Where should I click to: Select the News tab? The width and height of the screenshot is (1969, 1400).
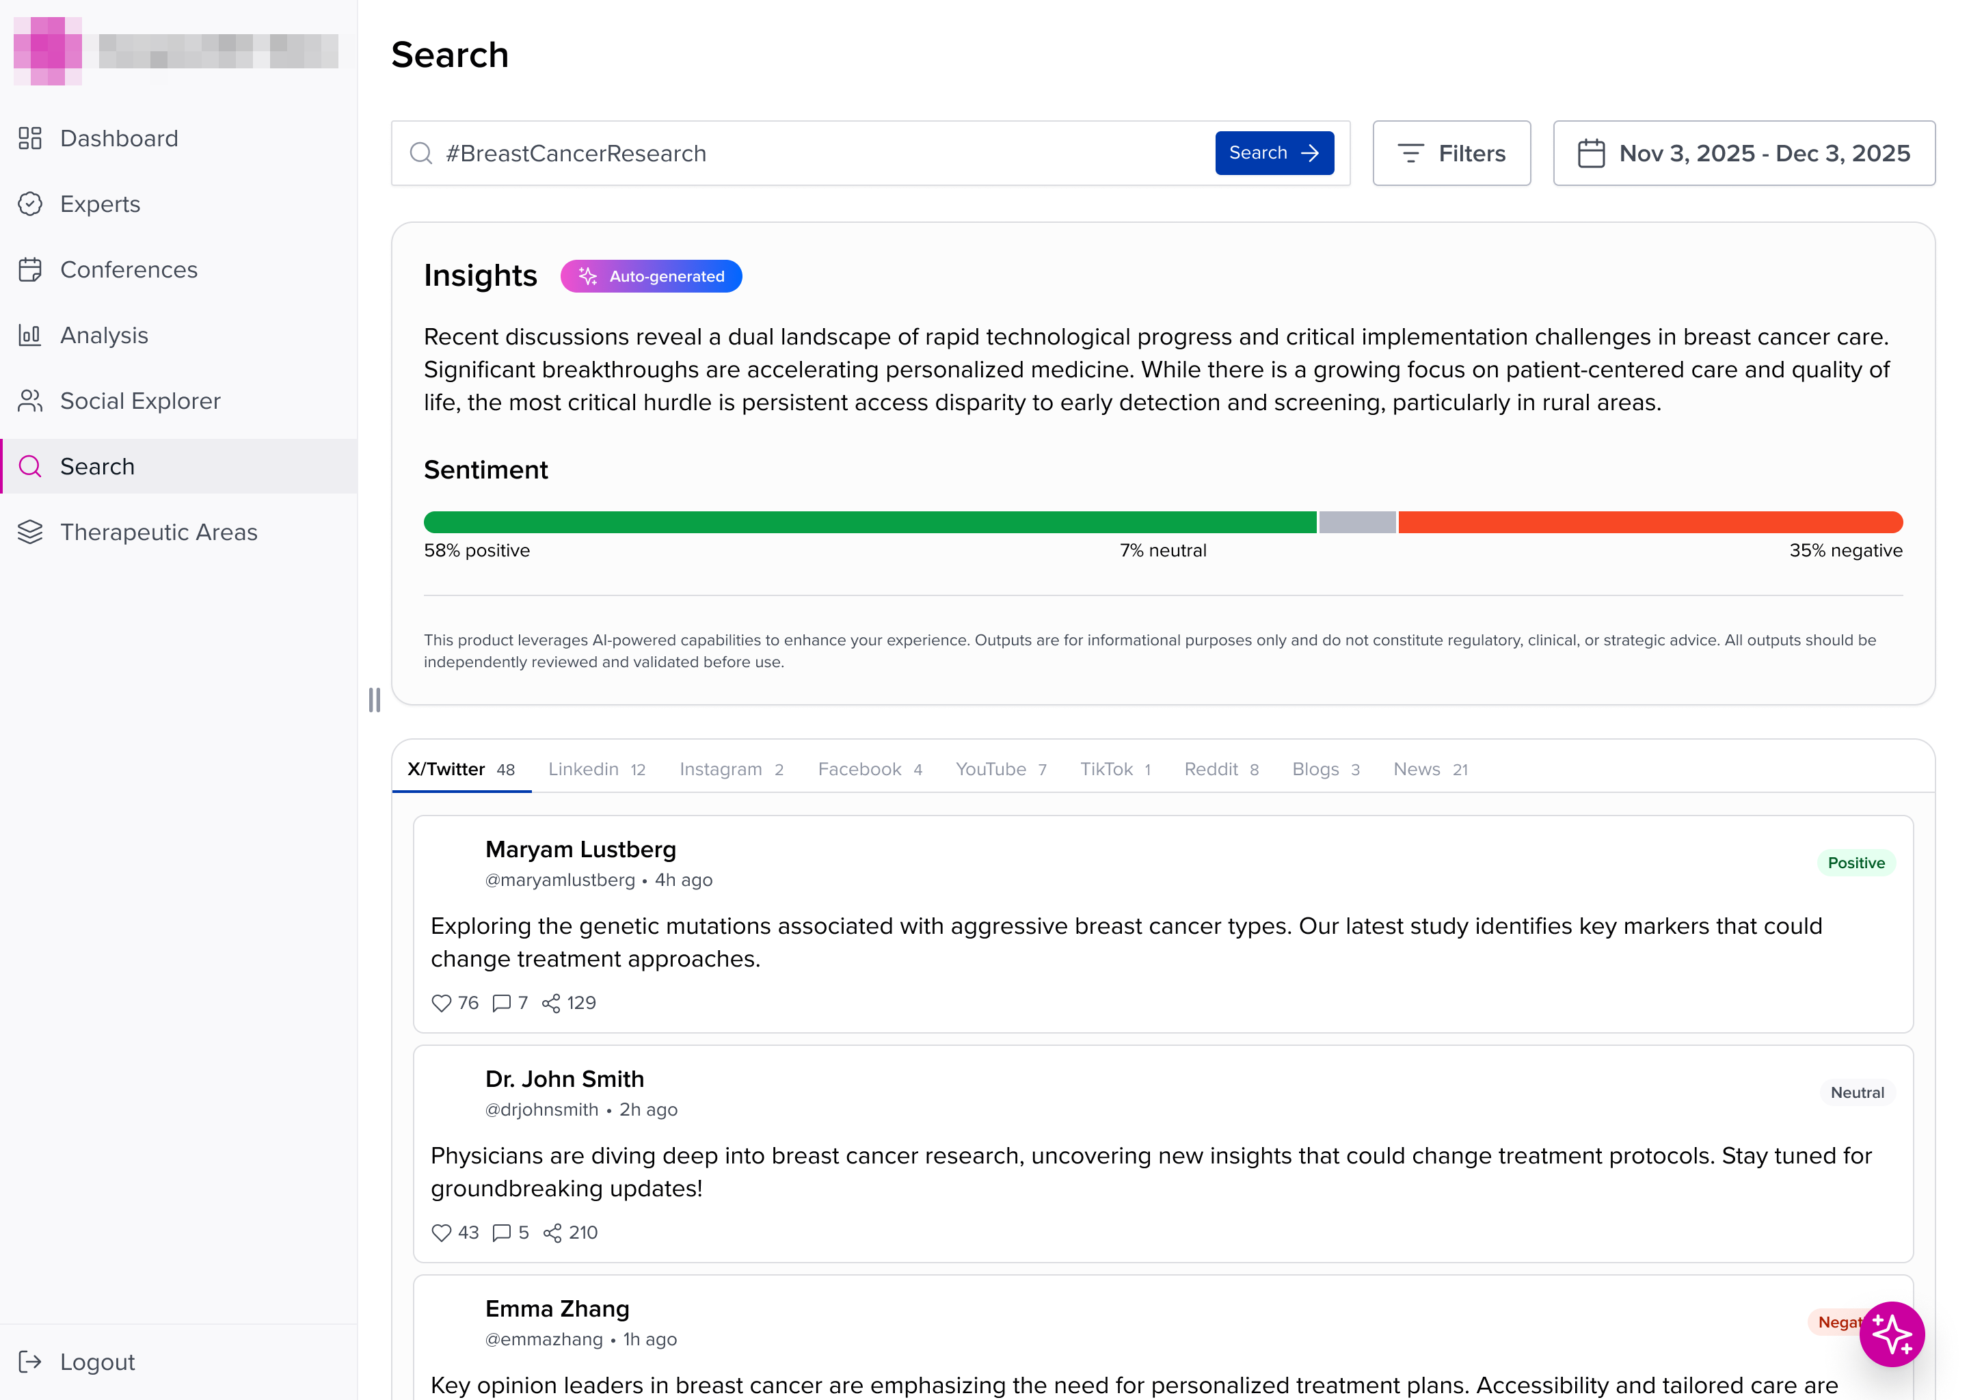(1430, 769)
